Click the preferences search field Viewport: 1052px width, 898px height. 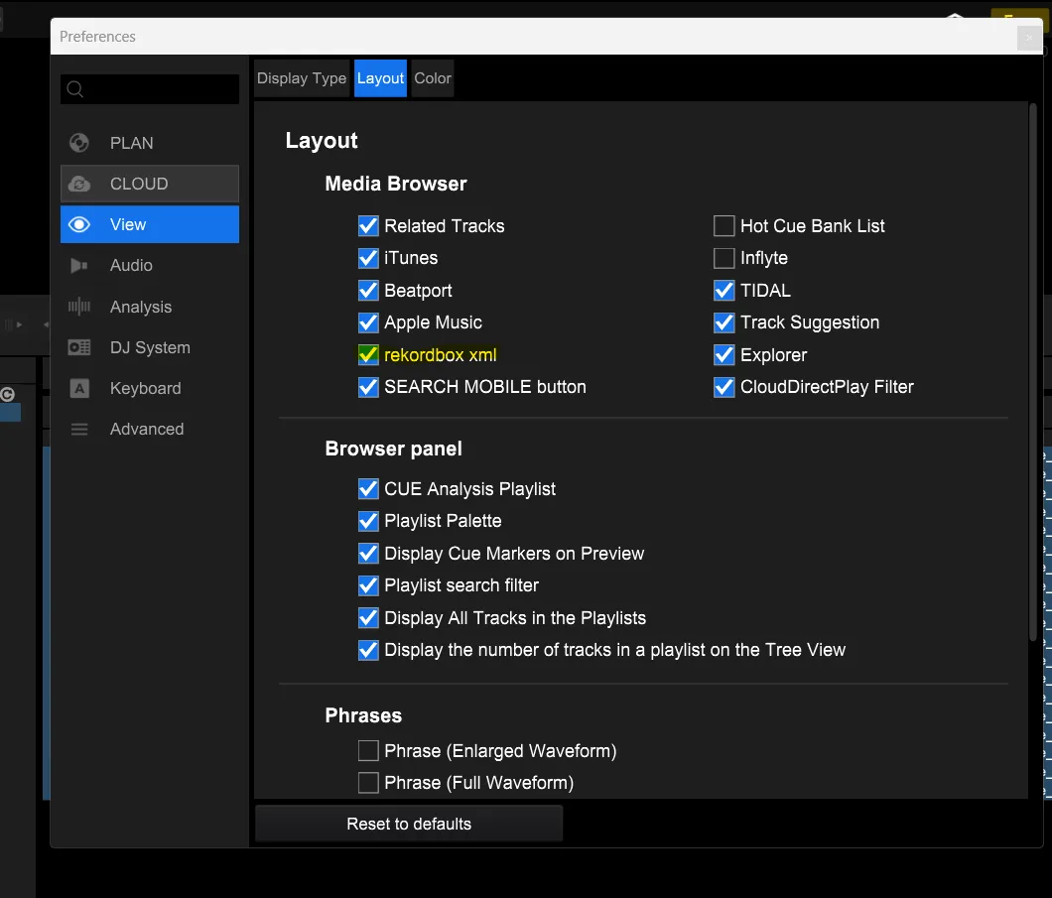coord(159,89)
